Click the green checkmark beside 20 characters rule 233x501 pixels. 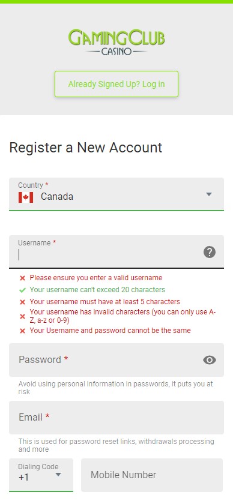point(22,290)
